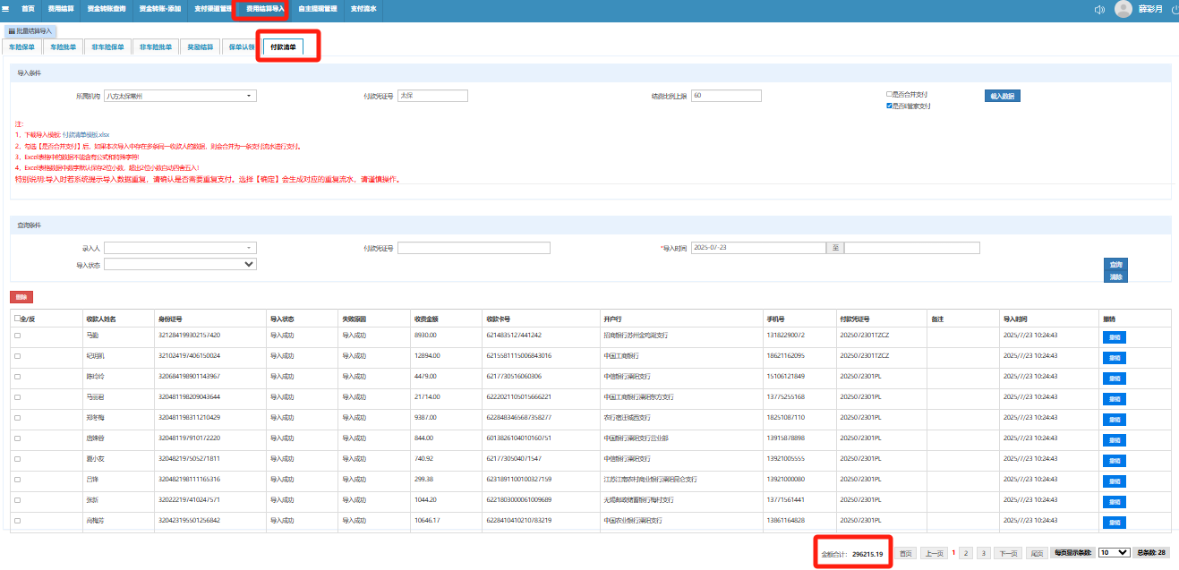Click the hamburger menu icon at top-left
Screen dimensions: 1179x570
click(x=5, y=8)
